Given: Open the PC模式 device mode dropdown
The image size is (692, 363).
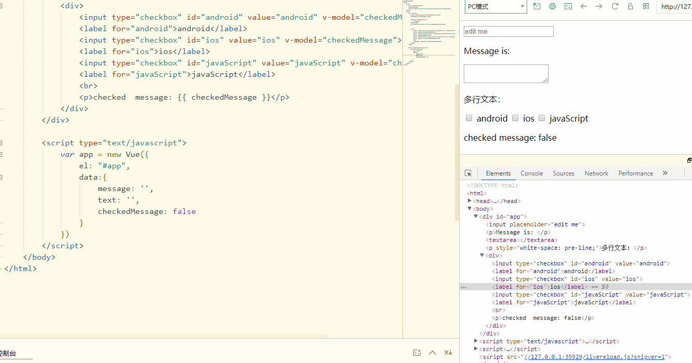Looking at the screenshot, I should (495, 7).
